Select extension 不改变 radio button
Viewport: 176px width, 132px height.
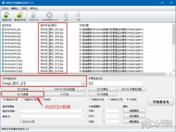click(x=128, y=99)
